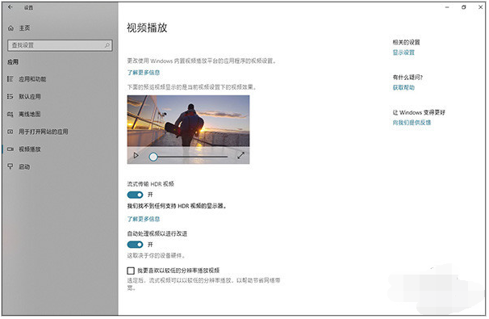Click the 获取帮助 link
Viewport: 489px width, 319px height.
click(x=403, y=88)
